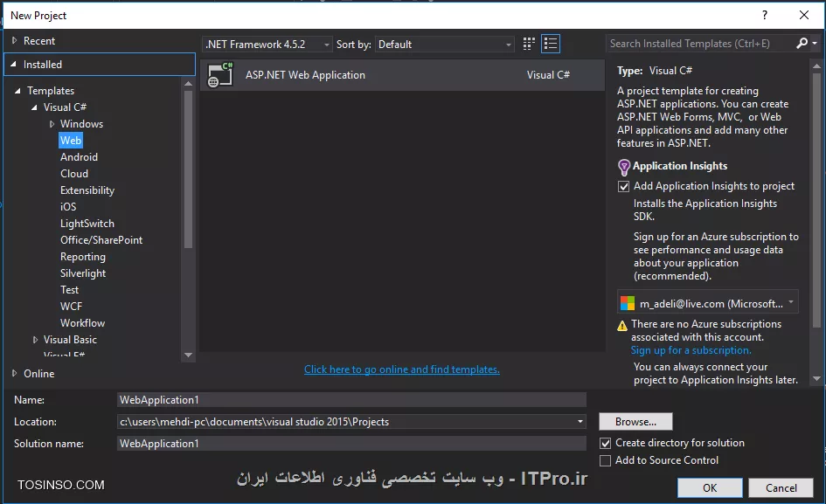Click the Cancel button

tap(781, 487)
